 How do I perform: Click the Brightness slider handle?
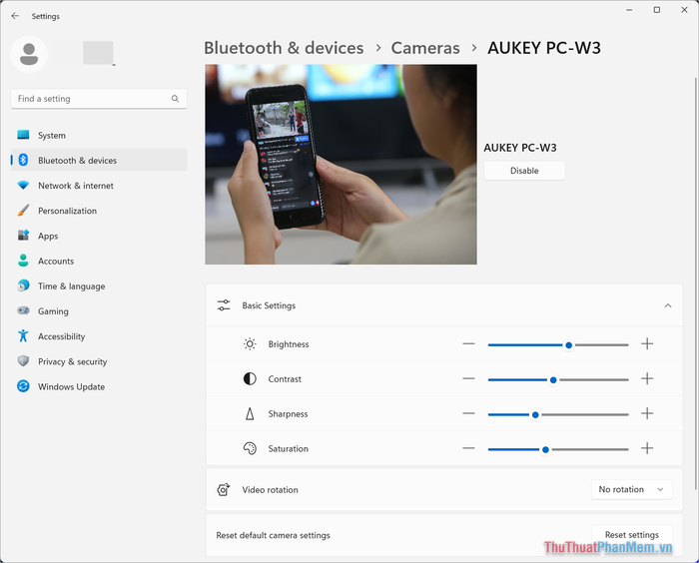568,345
